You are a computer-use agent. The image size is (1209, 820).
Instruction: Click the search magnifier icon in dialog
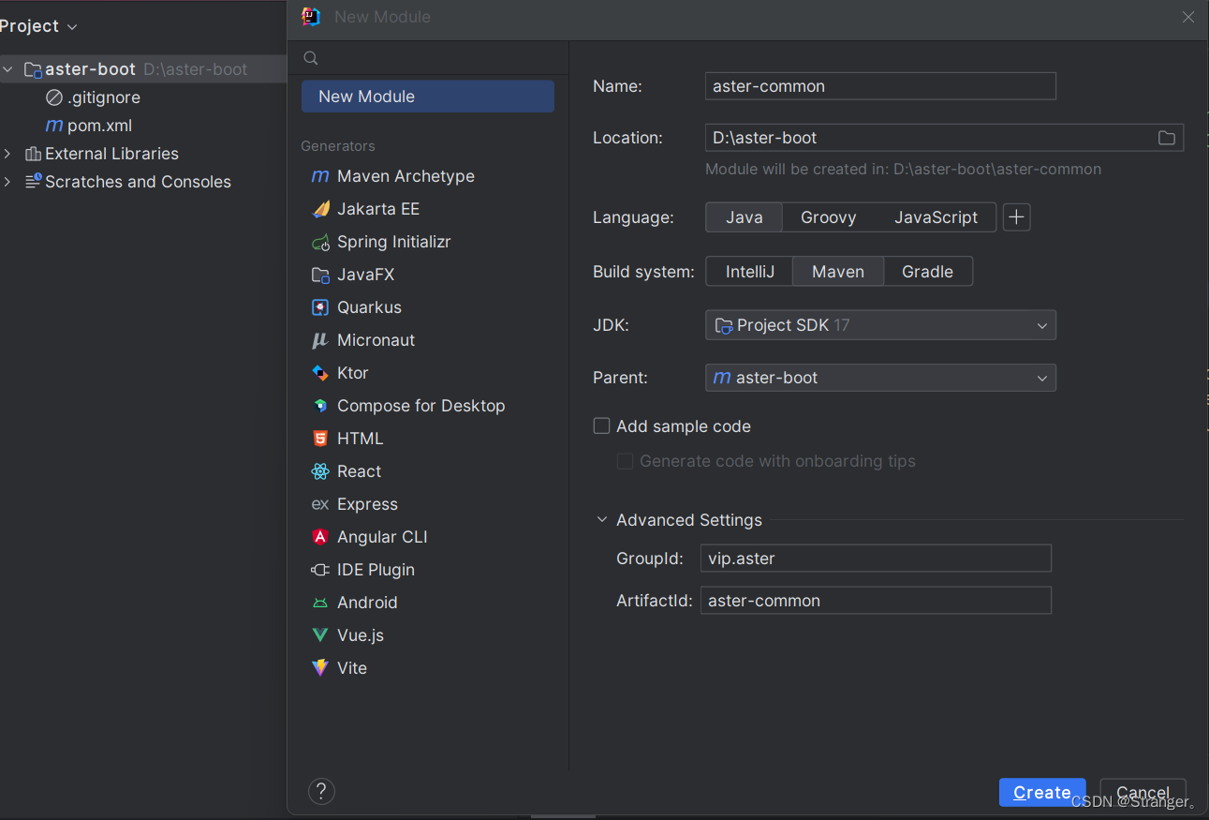(x=311, y=58)
